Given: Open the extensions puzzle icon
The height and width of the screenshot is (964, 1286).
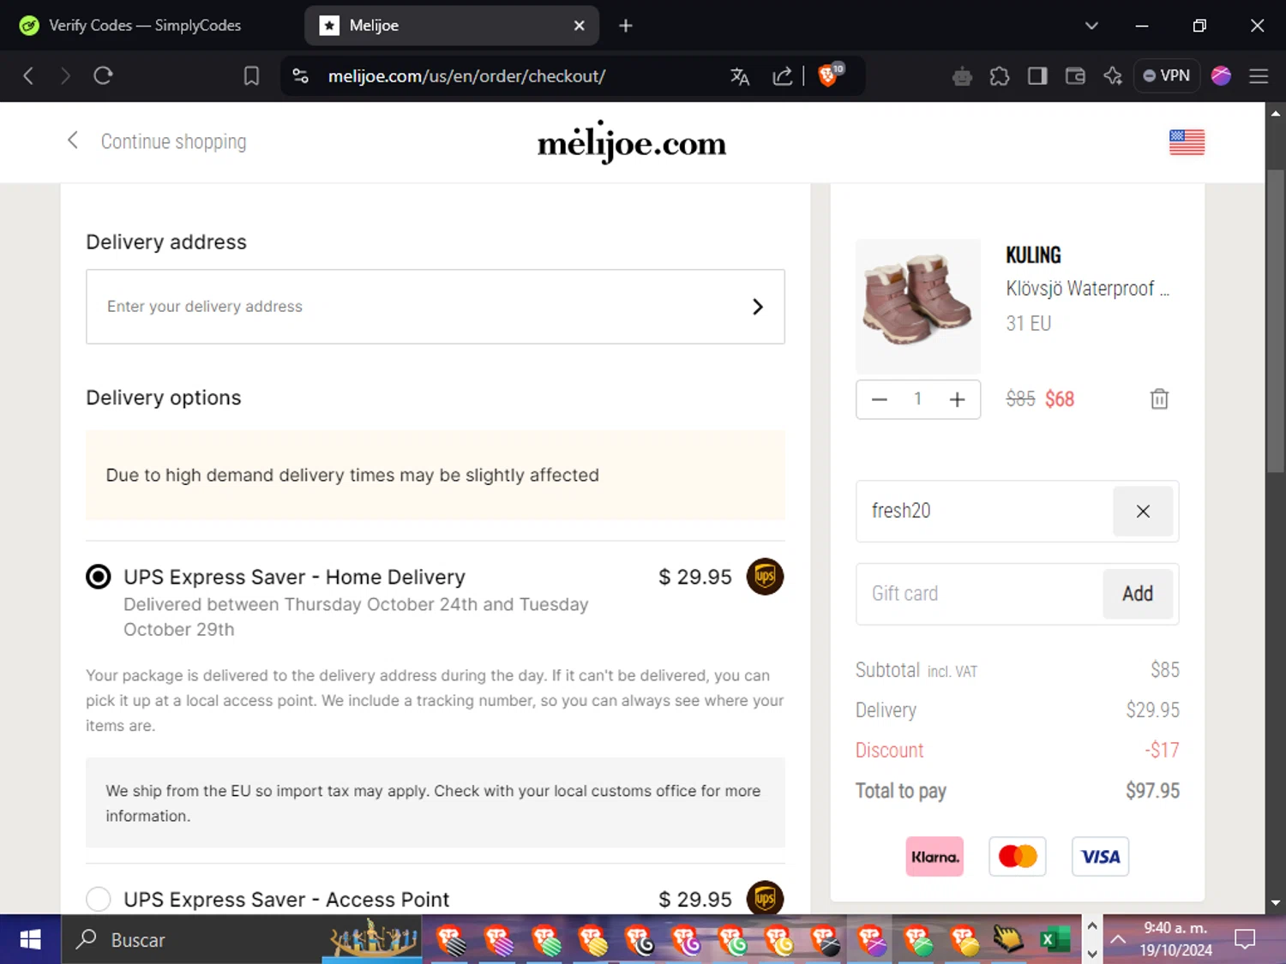Looking at the screenshot, I should [1000, 76].
